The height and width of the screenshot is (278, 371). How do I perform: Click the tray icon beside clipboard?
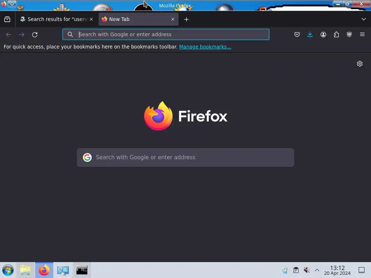point(285,270)
